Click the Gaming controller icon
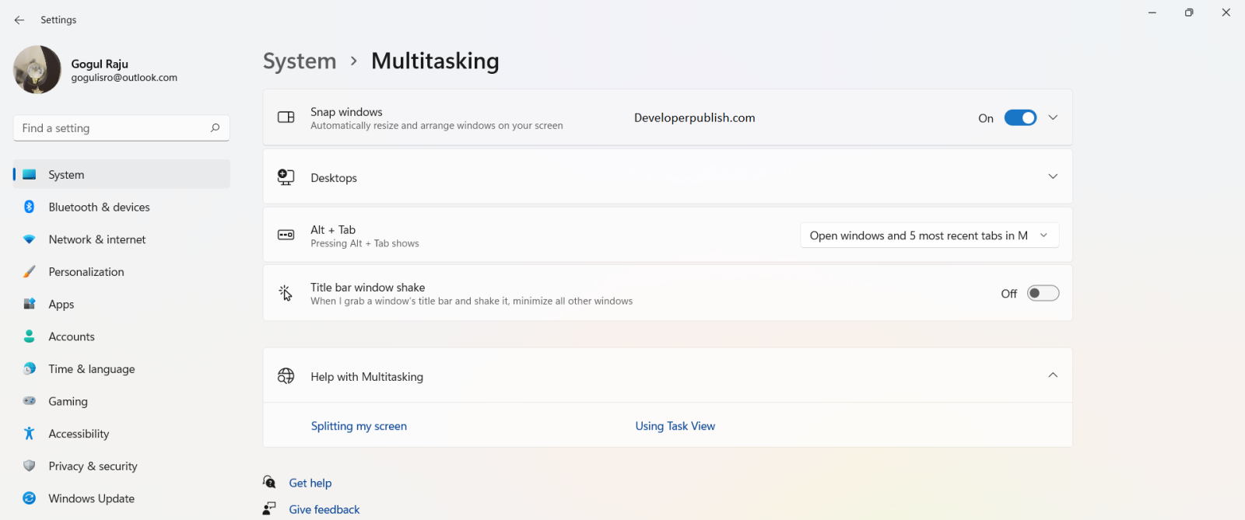 [x=30, y=401]
